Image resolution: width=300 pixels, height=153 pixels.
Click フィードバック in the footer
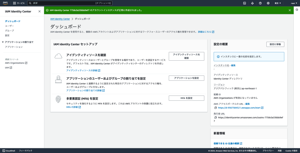[x=25, y=151]
